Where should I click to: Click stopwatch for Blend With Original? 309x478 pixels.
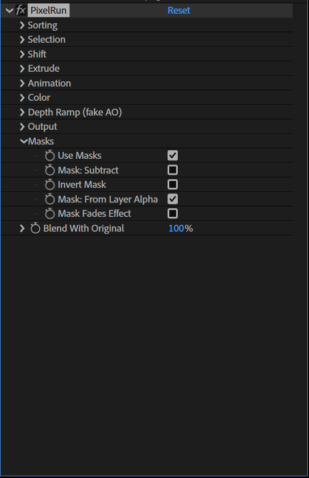click(35, 228)
